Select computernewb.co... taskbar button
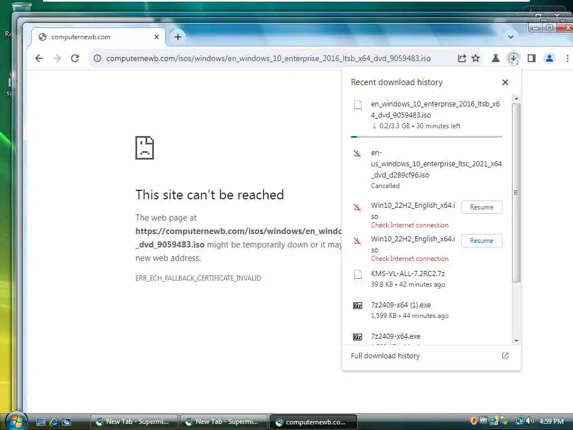 (x=313, y=422)
